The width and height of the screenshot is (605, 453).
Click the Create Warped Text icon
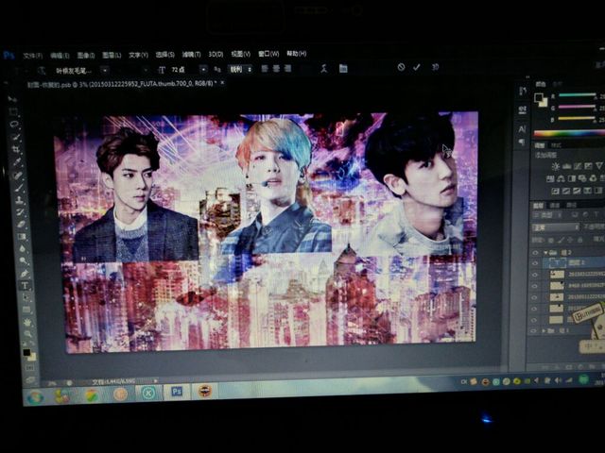(x=323, y=69)
